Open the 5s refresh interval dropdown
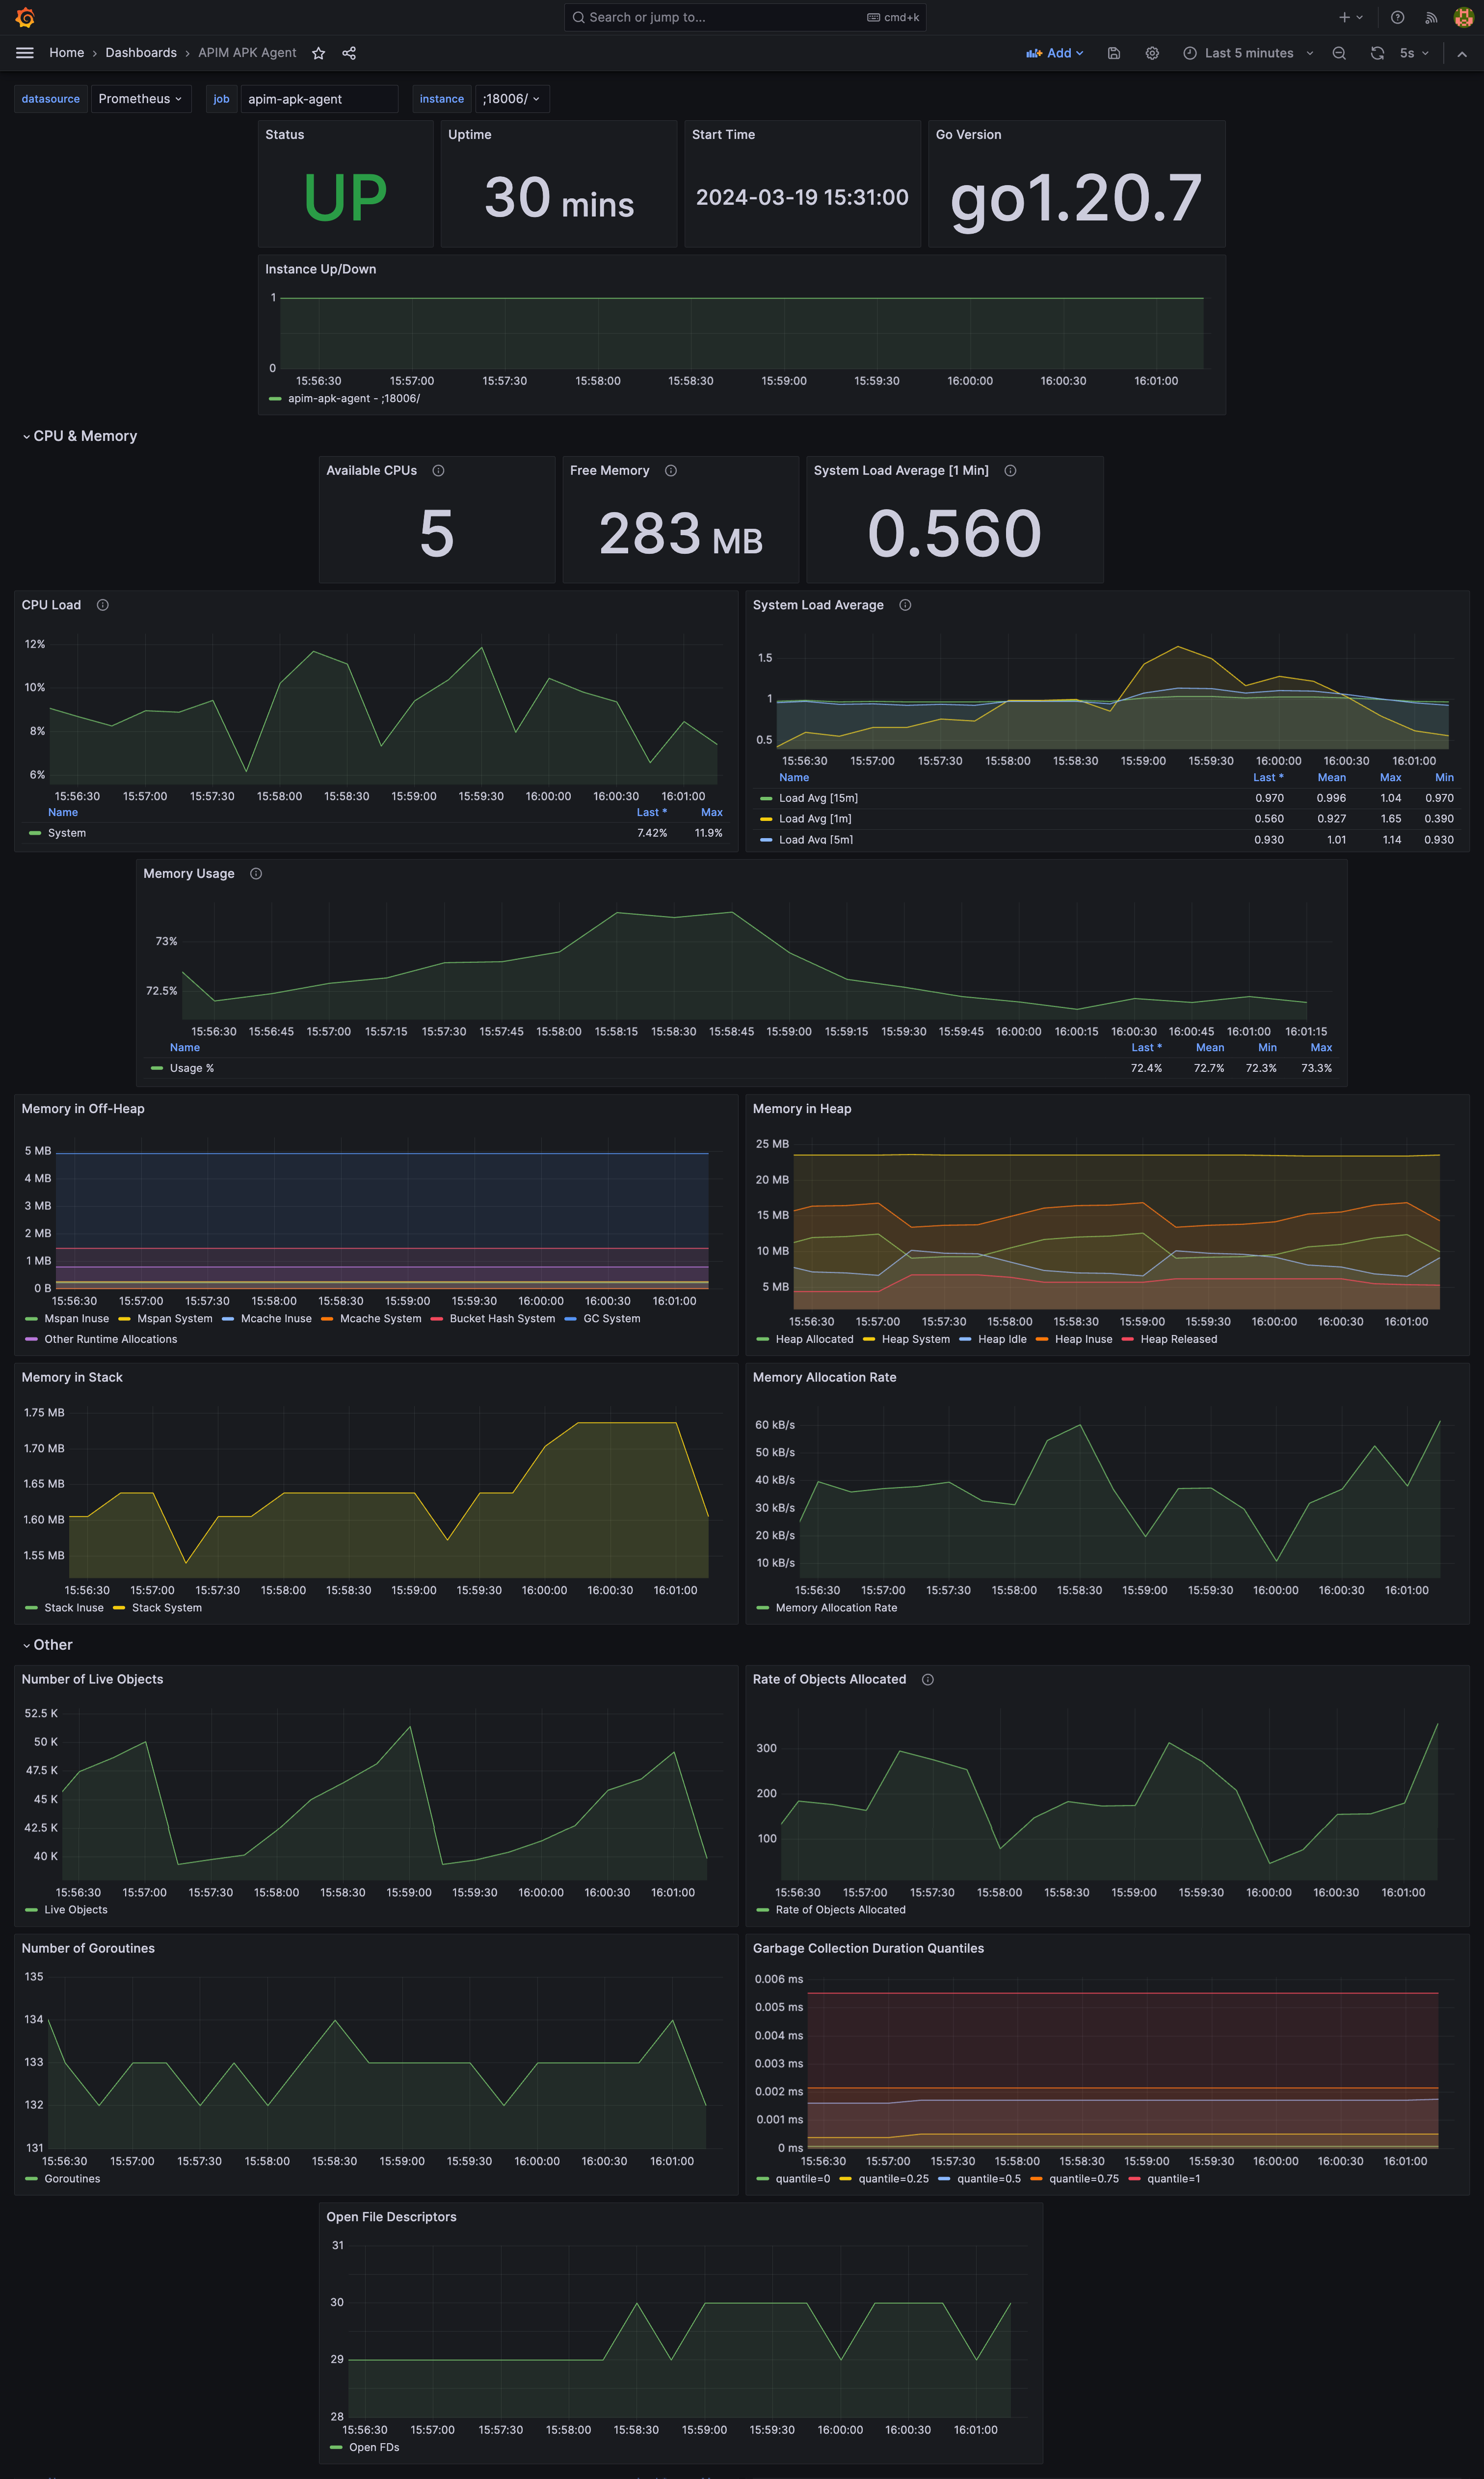Viewport: 1484px width, 2479px height. point(1414,53)
